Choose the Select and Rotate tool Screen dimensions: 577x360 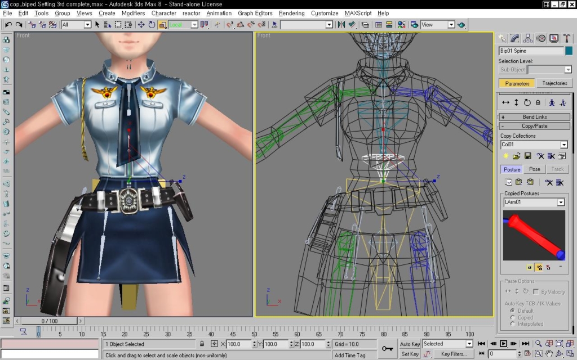(152, 25)
